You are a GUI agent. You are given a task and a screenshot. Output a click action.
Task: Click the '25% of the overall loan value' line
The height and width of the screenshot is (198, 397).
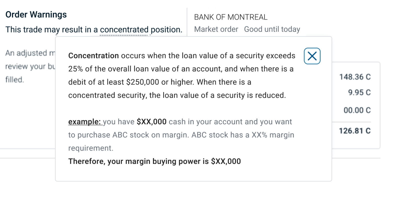tap(181, 69)
